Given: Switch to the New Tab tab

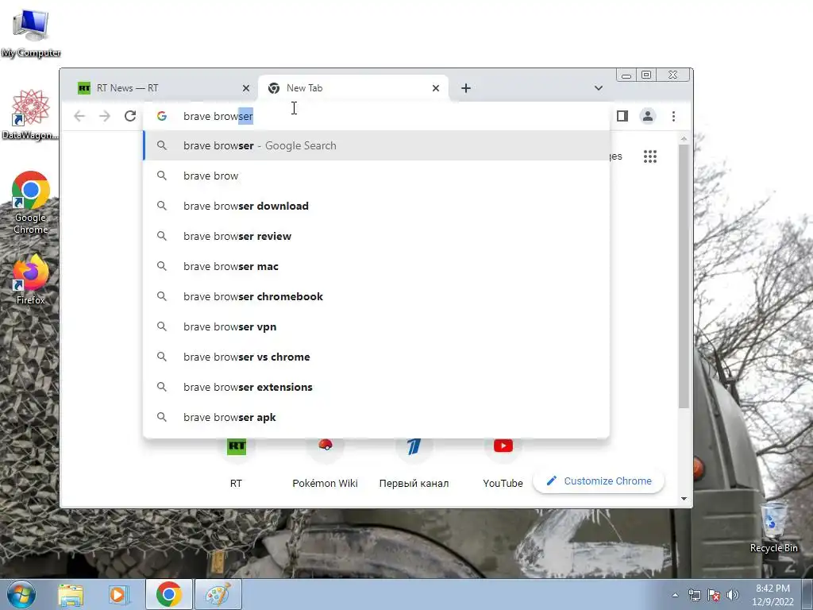Looking at the screenshot, I should click(353, 88).
